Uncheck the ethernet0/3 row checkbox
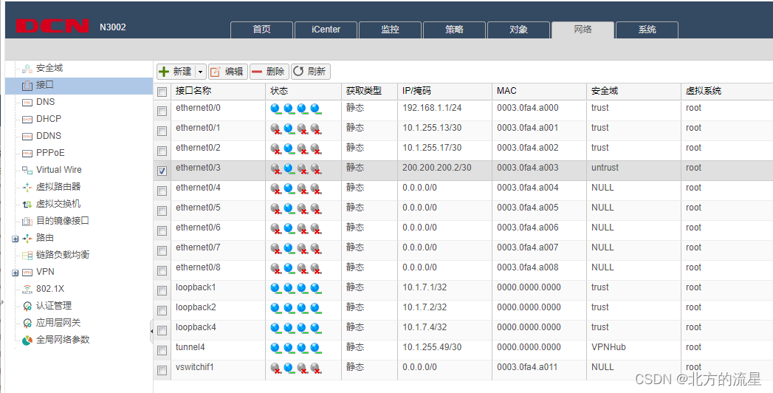 click(x=162, y=171)
